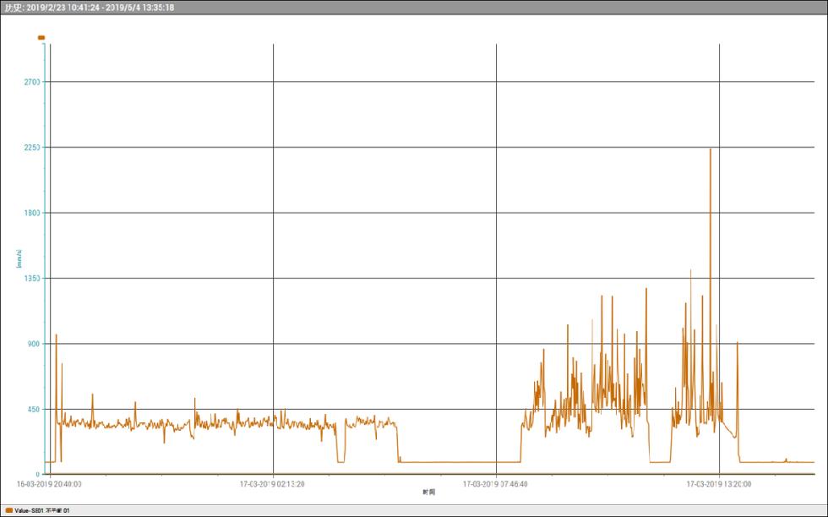Click the orange legend swatch for Value-SE01
The height and width of the screenshot is (517, 828).
[8, 511]
